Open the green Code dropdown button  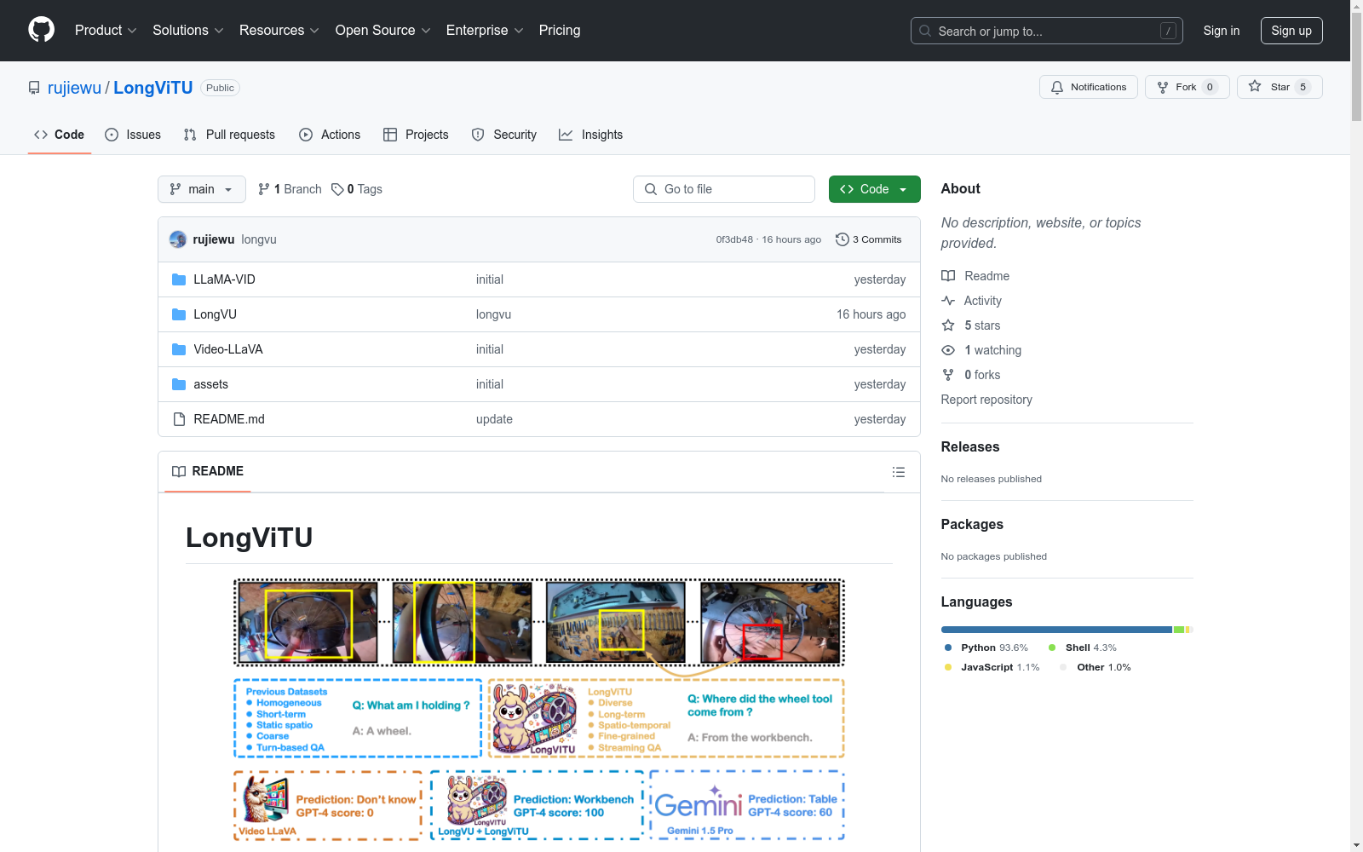coord(874,189)
